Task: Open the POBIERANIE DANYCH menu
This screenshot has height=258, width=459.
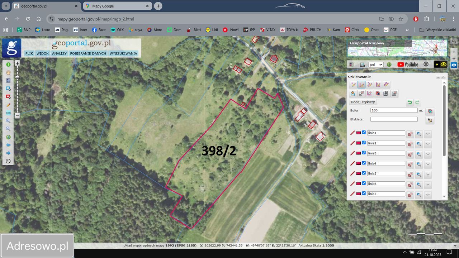Action: pos(88,53)
